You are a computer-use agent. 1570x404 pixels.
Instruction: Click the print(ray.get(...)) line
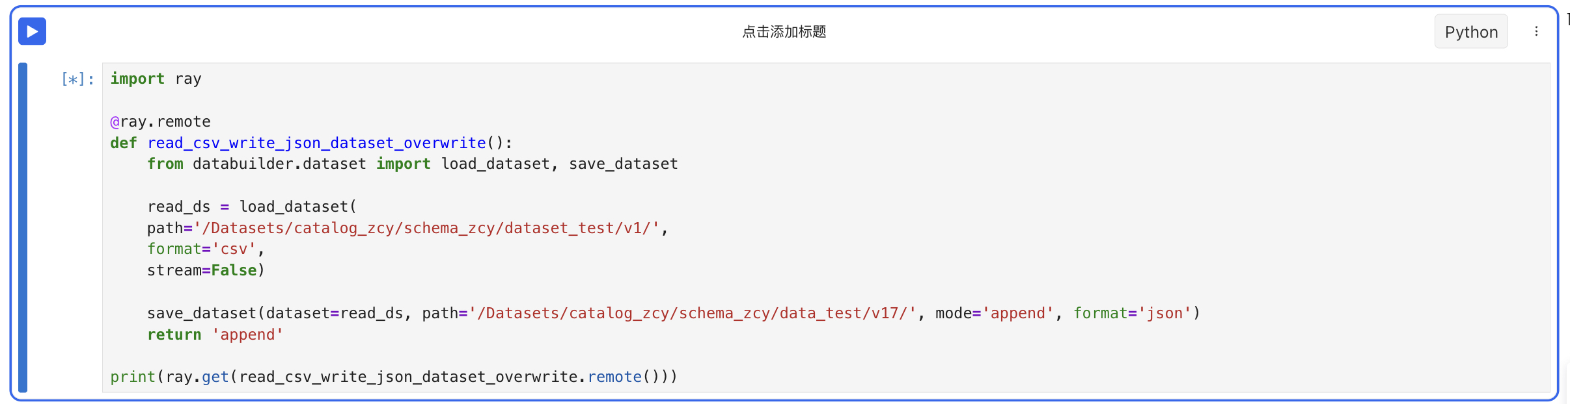(x=394, y=377)
